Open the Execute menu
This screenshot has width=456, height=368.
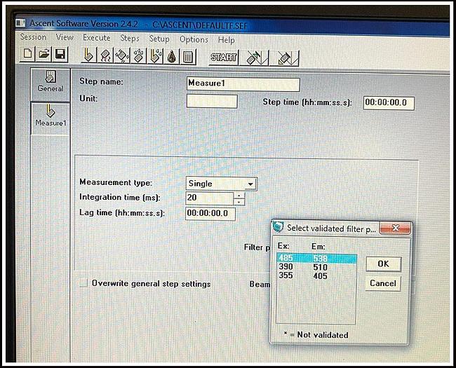pyautogui.click(x=96, y=38)
